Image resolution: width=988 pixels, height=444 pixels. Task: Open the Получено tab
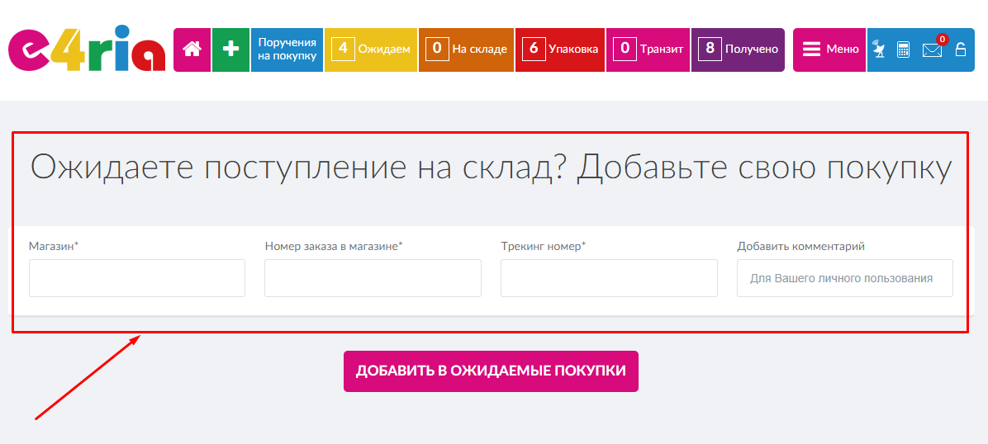point(738,50)
